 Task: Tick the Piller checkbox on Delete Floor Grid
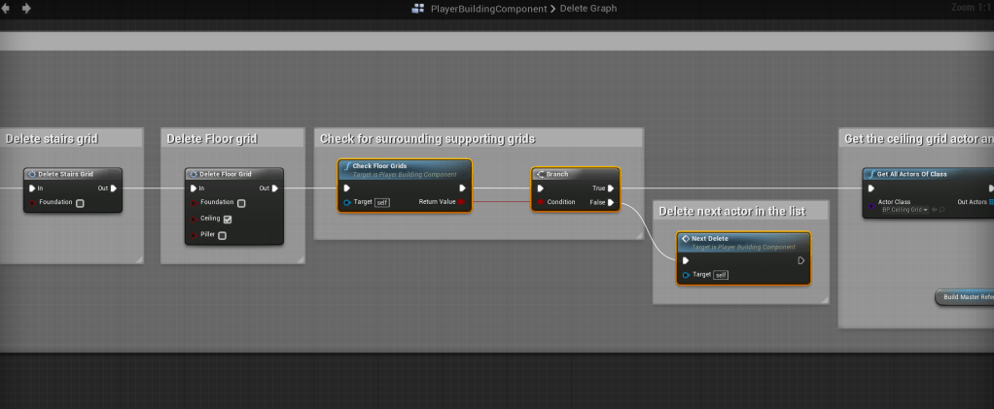[222, 235]
